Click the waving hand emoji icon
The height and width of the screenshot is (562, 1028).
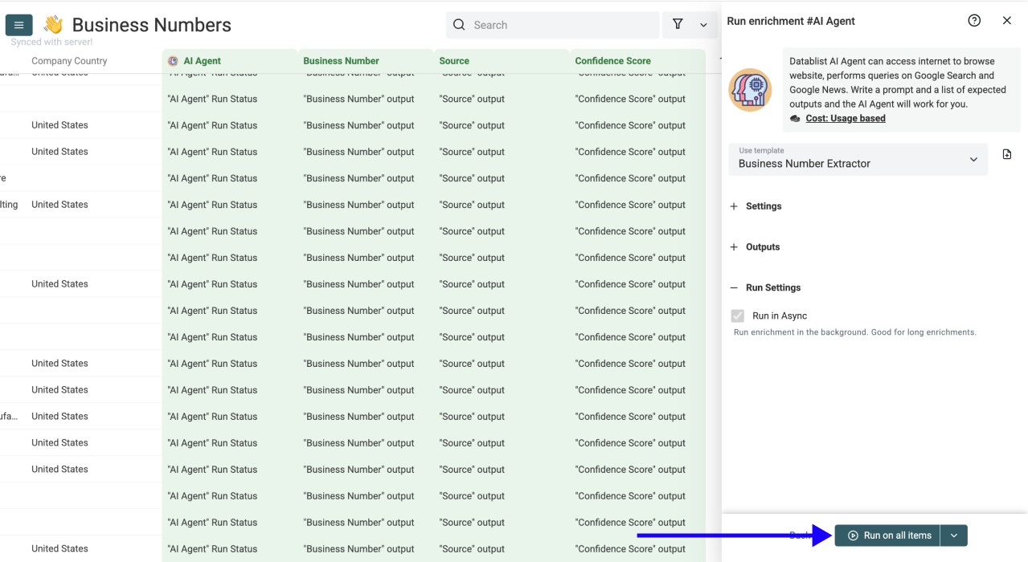pos(53,25)
